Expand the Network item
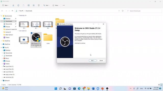Screen dimensions: 163x91 pos(1,81)
